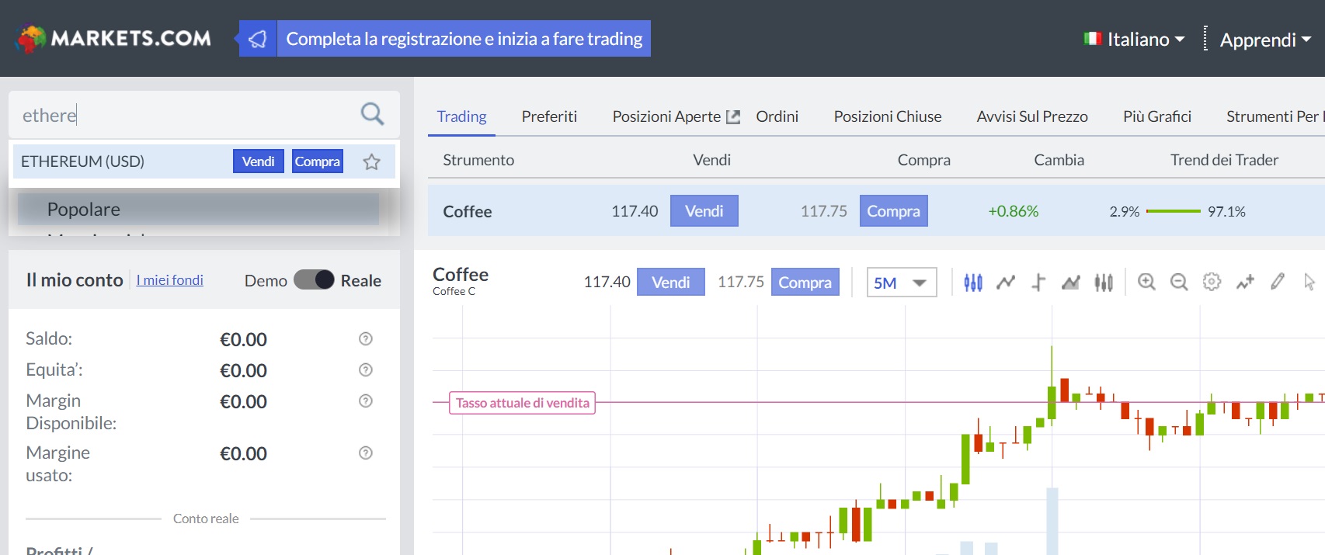Viewport: 1325px width, 555px height.
Task: Click the +0.86% change value
Action: point(1013,211)
